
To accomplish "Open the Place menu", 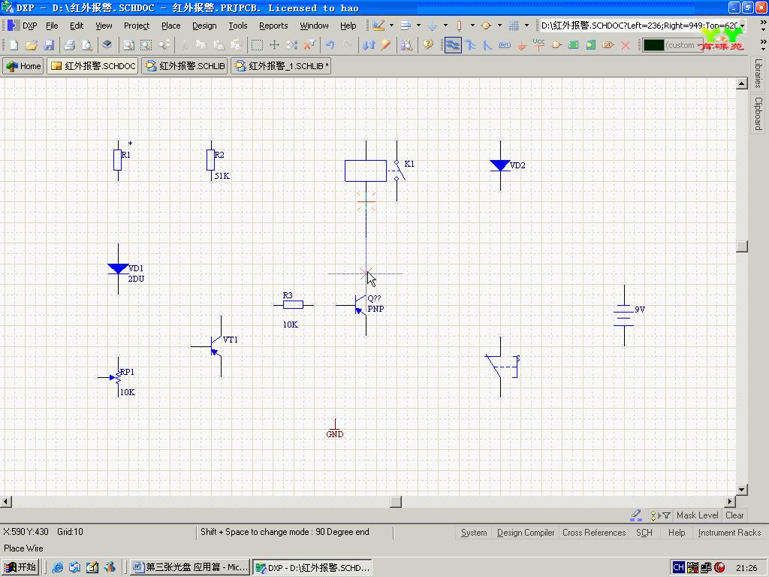I will (170, 26).
